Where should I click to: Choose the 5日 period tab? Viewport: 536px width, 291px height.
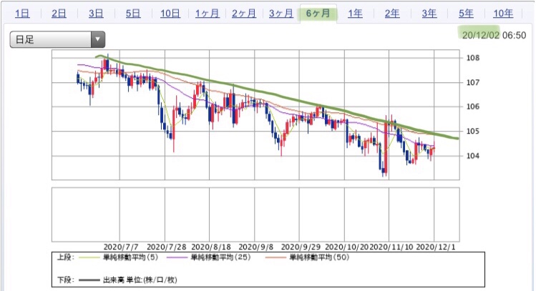pyautogui.click(x=133, y=13)
